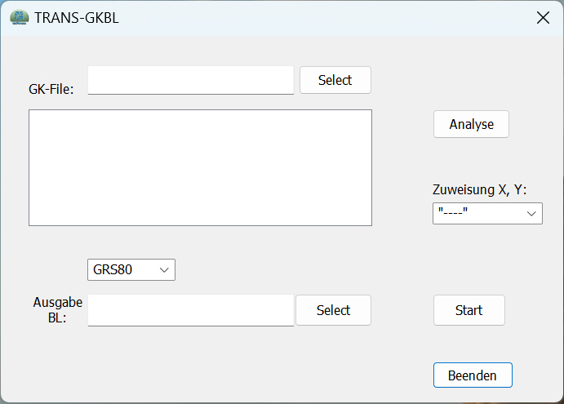Image resolution: width=564 pixels, height=404 pixels.
Task: Click the TRANS-GKBL window title text
Action: pyautogui.click(x=77, y=18)
